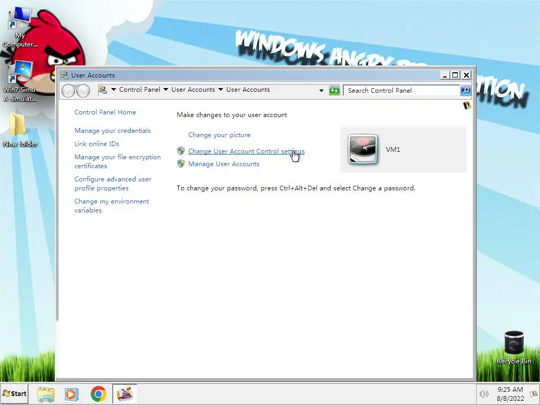This screenshot has height=405, width=540.
Task: Open the Start menu
Action: 14,393
